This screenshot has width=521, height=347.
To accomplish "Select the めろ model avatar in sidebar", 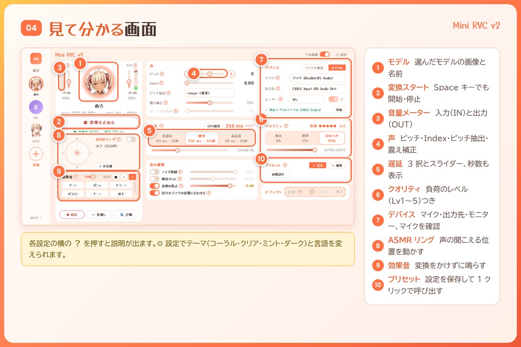I will 36,84.
